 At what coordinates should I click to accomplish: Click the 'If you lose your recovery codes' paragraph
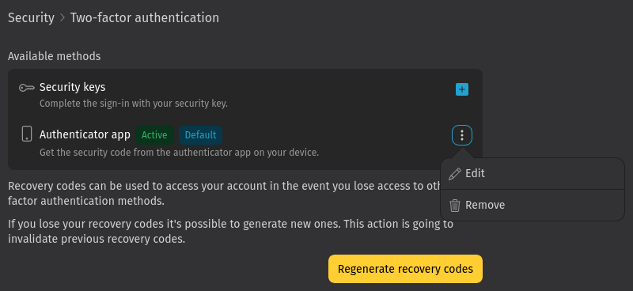(x=230, y=231)
